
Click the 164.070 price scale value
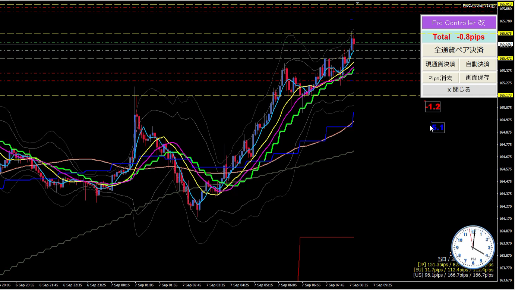click(x=505, y=231)
